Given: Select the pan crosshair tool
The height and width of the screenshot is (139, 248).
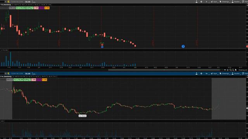Looking at the screenshot, I should pos(227,70).
